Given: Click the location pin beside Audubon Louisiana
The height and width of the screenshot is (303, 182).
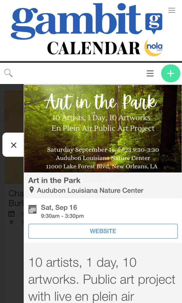Looking at the screenshot, I should 31,190.
